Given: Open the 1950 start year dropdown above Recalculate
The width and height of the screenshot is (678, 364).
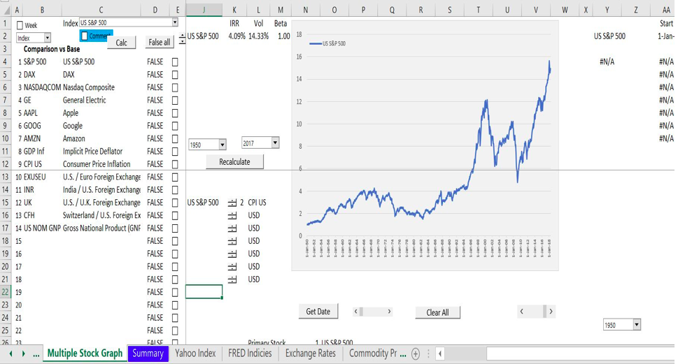Looking at the screenshot, I should (223, 145).
